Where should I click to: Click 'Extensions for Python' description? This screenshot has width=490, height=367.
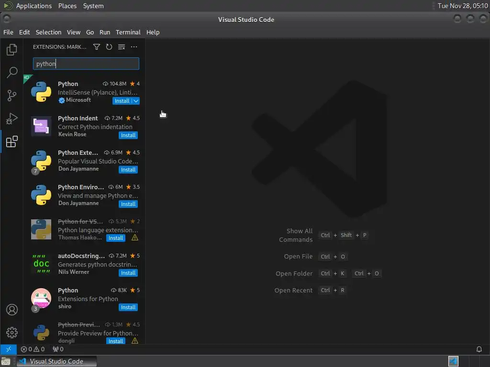pyautogui.click(x=88, y=299)
